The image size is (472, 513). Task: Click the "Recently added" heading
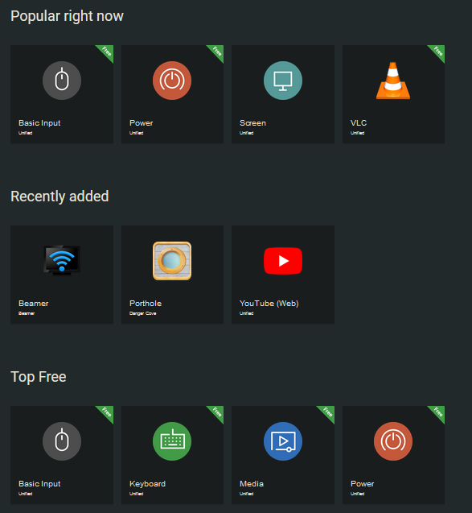pyautogui.click(x=60, y=197)
